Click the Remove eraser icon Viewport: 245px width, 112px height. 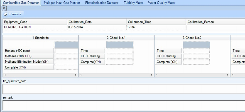coord(6,14)
